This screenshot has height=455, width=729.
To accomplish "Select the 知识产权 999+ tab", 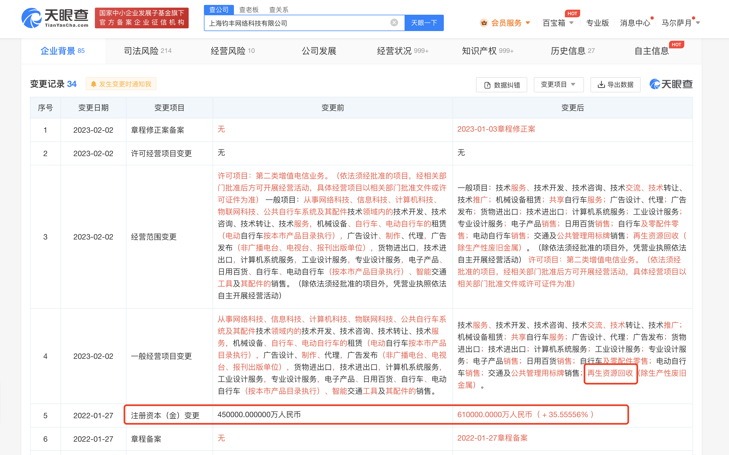I will pos(488,51).
